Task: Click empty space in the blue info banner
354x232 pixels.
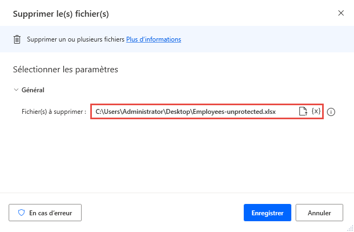Action: [265, 39]
